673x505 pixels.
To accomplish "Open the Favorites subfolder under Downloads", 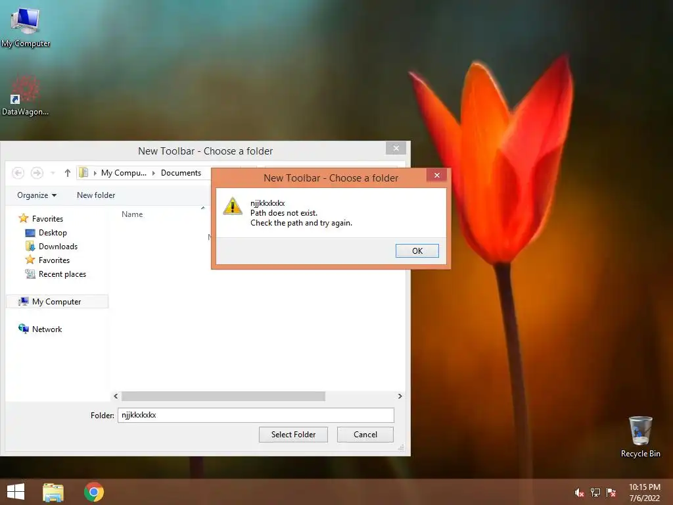I will point(54,260).
